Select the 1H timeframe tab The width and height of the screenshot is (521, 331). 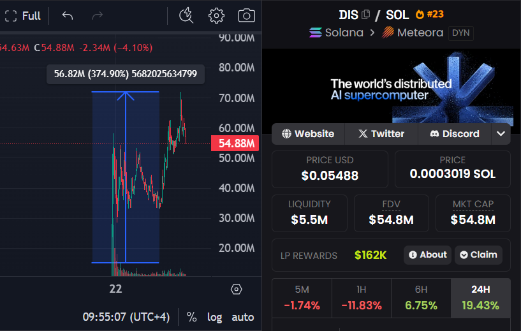coord(362,298)
